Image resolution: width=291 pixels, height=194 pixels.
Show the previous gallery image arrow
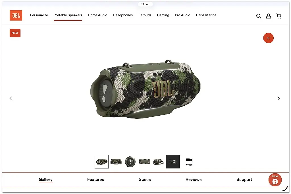click(11, 98)
